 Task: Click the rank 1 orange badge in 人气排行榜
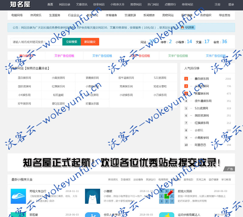[x=186, y=79]
